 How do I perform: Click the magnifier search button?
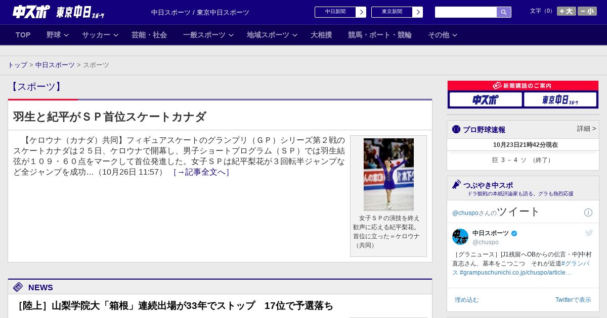tap(504, 12)
